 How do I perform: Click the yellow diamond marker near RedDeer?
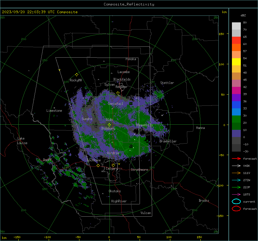click(118, 93)
